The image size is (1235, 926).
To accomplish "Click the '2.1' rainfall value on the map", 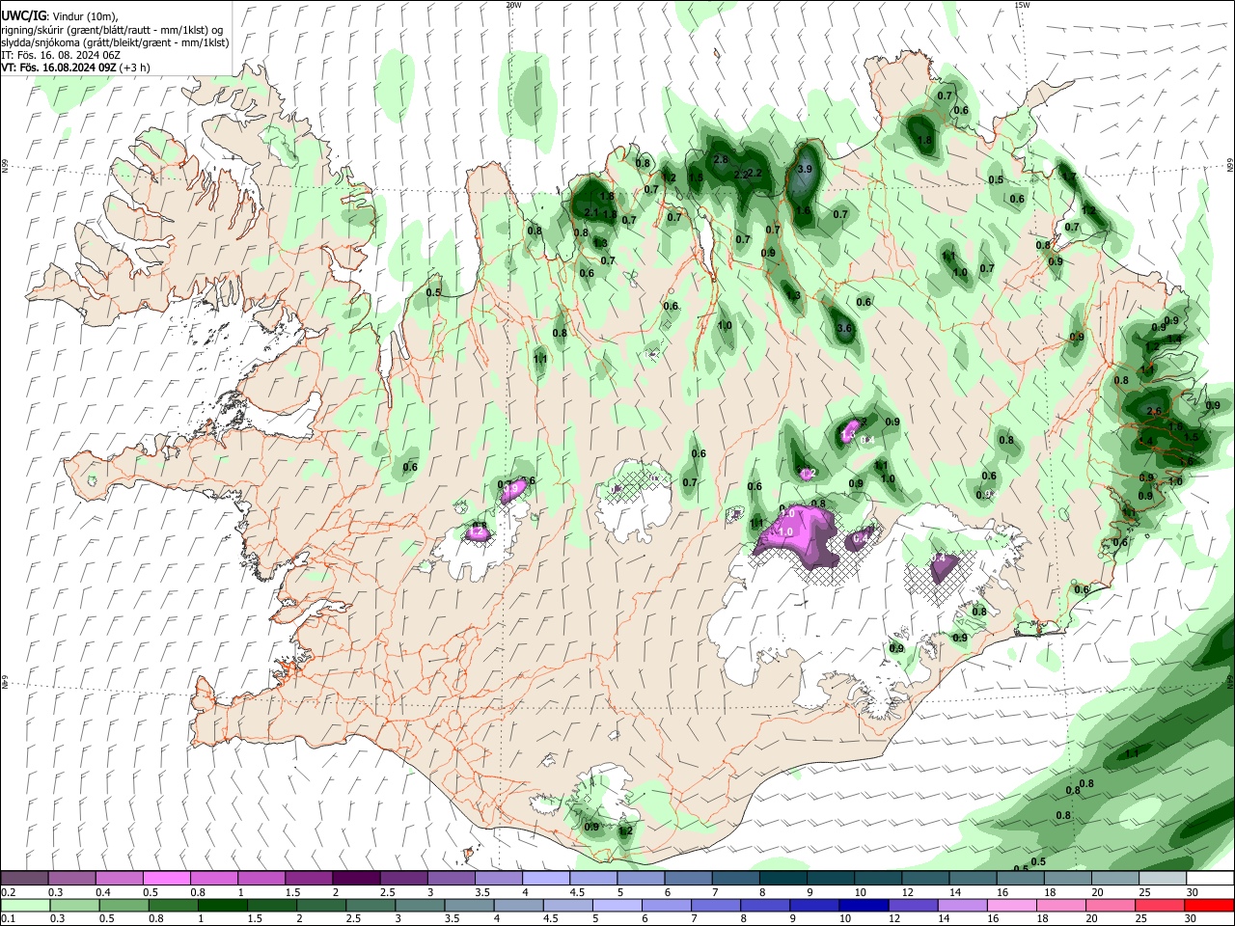I will (591, 213).
